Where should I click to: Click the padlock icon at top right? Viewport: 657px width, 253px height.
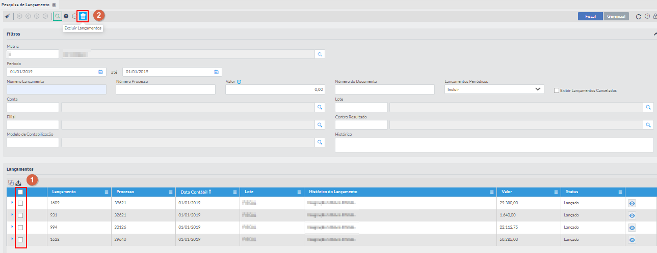655,17
